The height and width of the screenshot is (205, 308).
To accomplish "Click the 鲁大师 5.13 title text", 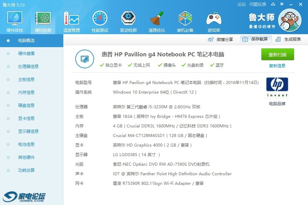I will click(x=14, y=5).
